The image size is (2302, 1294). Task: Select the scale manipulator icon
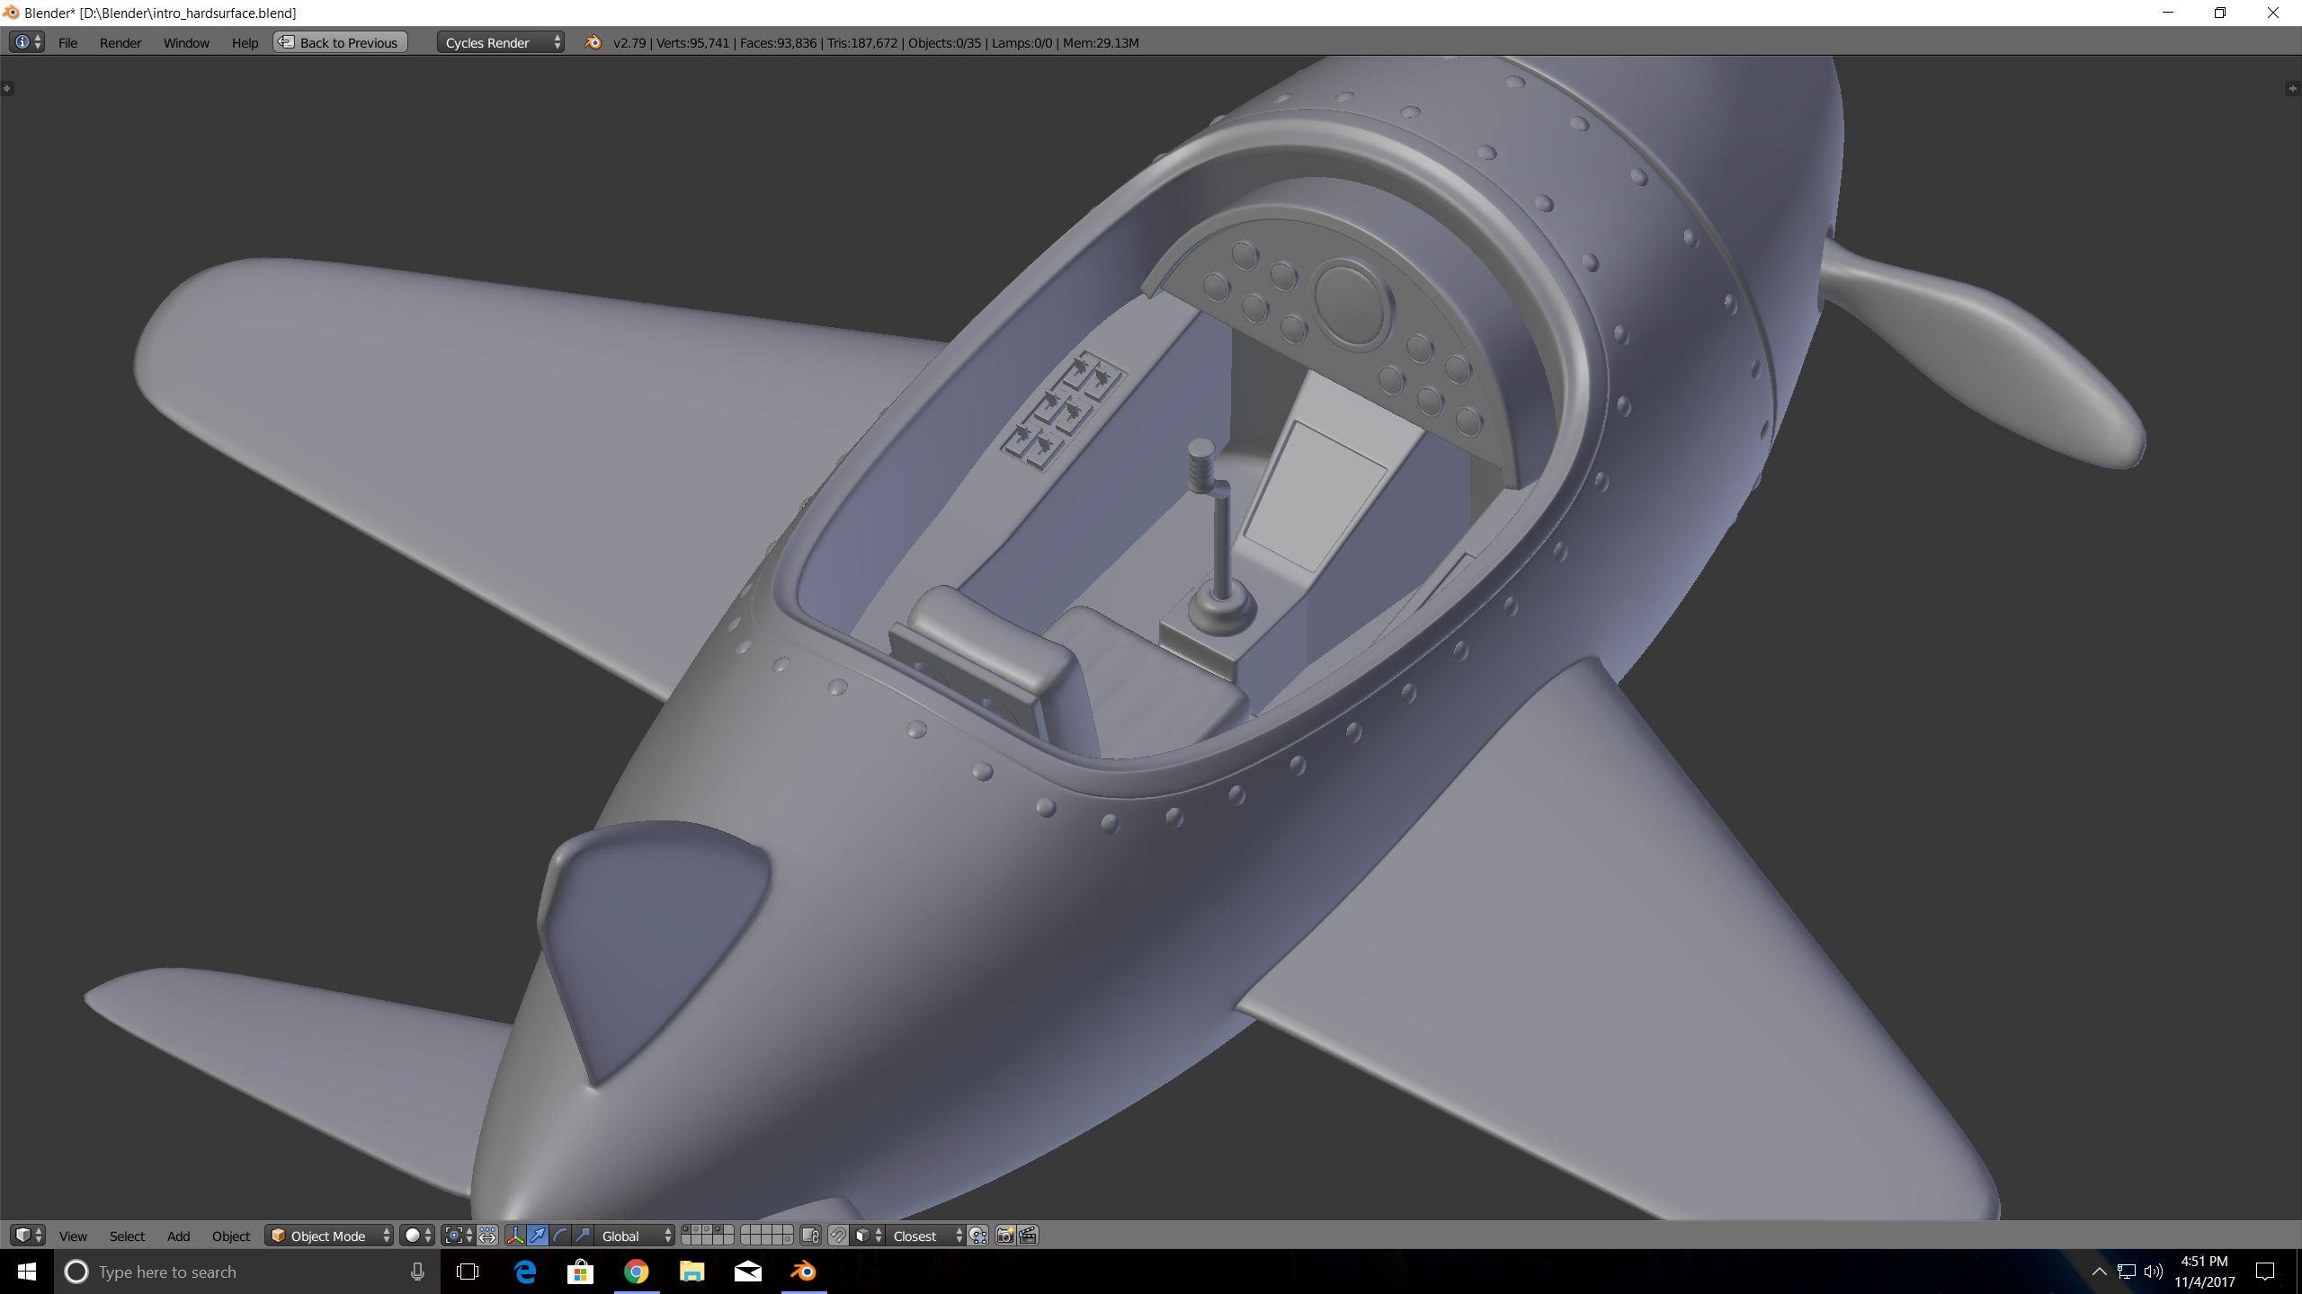tap(583, 1236)
